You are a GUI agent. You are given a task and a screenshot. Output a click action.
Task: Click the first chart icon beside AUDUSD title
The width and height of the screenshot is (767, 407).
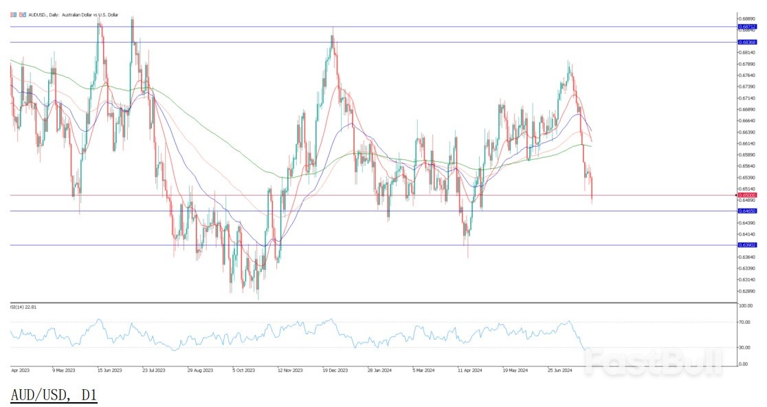coord(13,14)
